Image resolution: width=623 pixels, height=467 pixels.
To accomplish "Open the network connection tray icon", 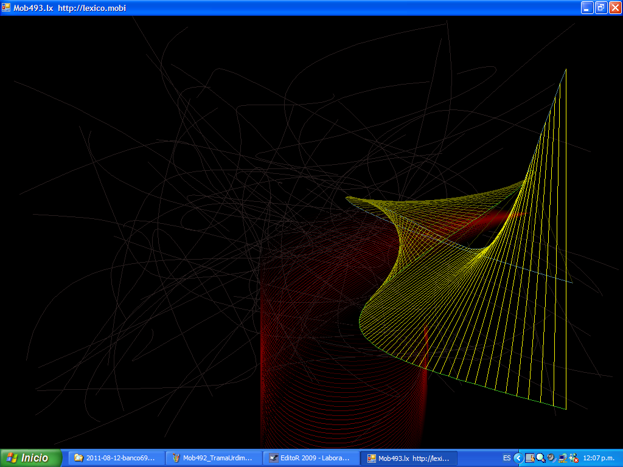I will 562,458.
